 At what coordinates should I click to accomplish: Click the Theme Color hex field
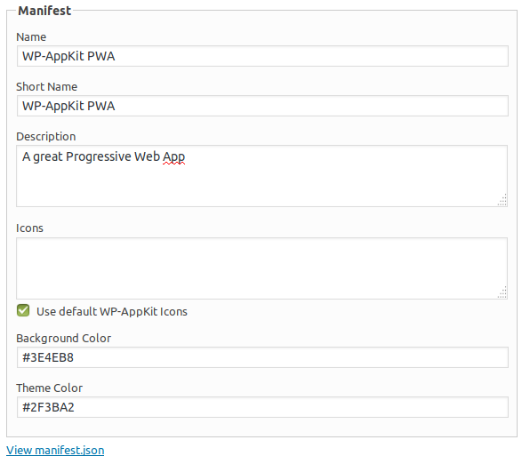click(x=262, y=407)
